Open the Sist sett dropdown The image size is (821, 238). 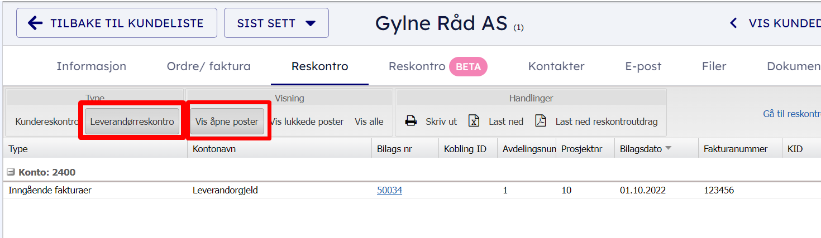click(x=276, y=23)
